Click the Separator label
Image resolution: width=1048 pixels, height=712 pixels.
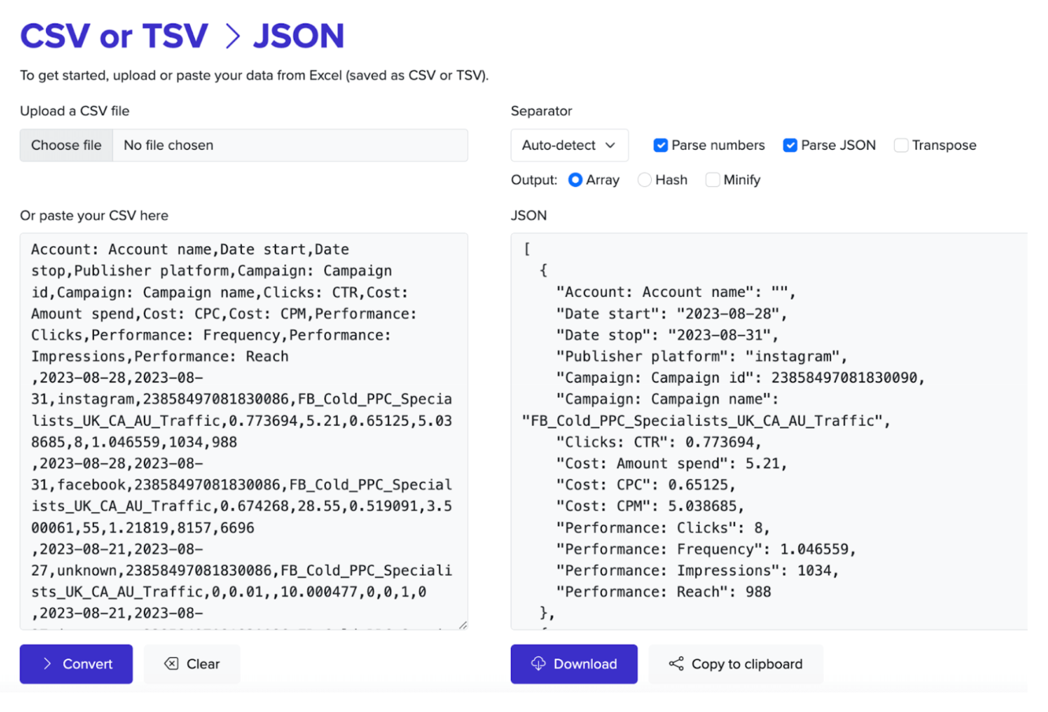click(x=541, y=111)
